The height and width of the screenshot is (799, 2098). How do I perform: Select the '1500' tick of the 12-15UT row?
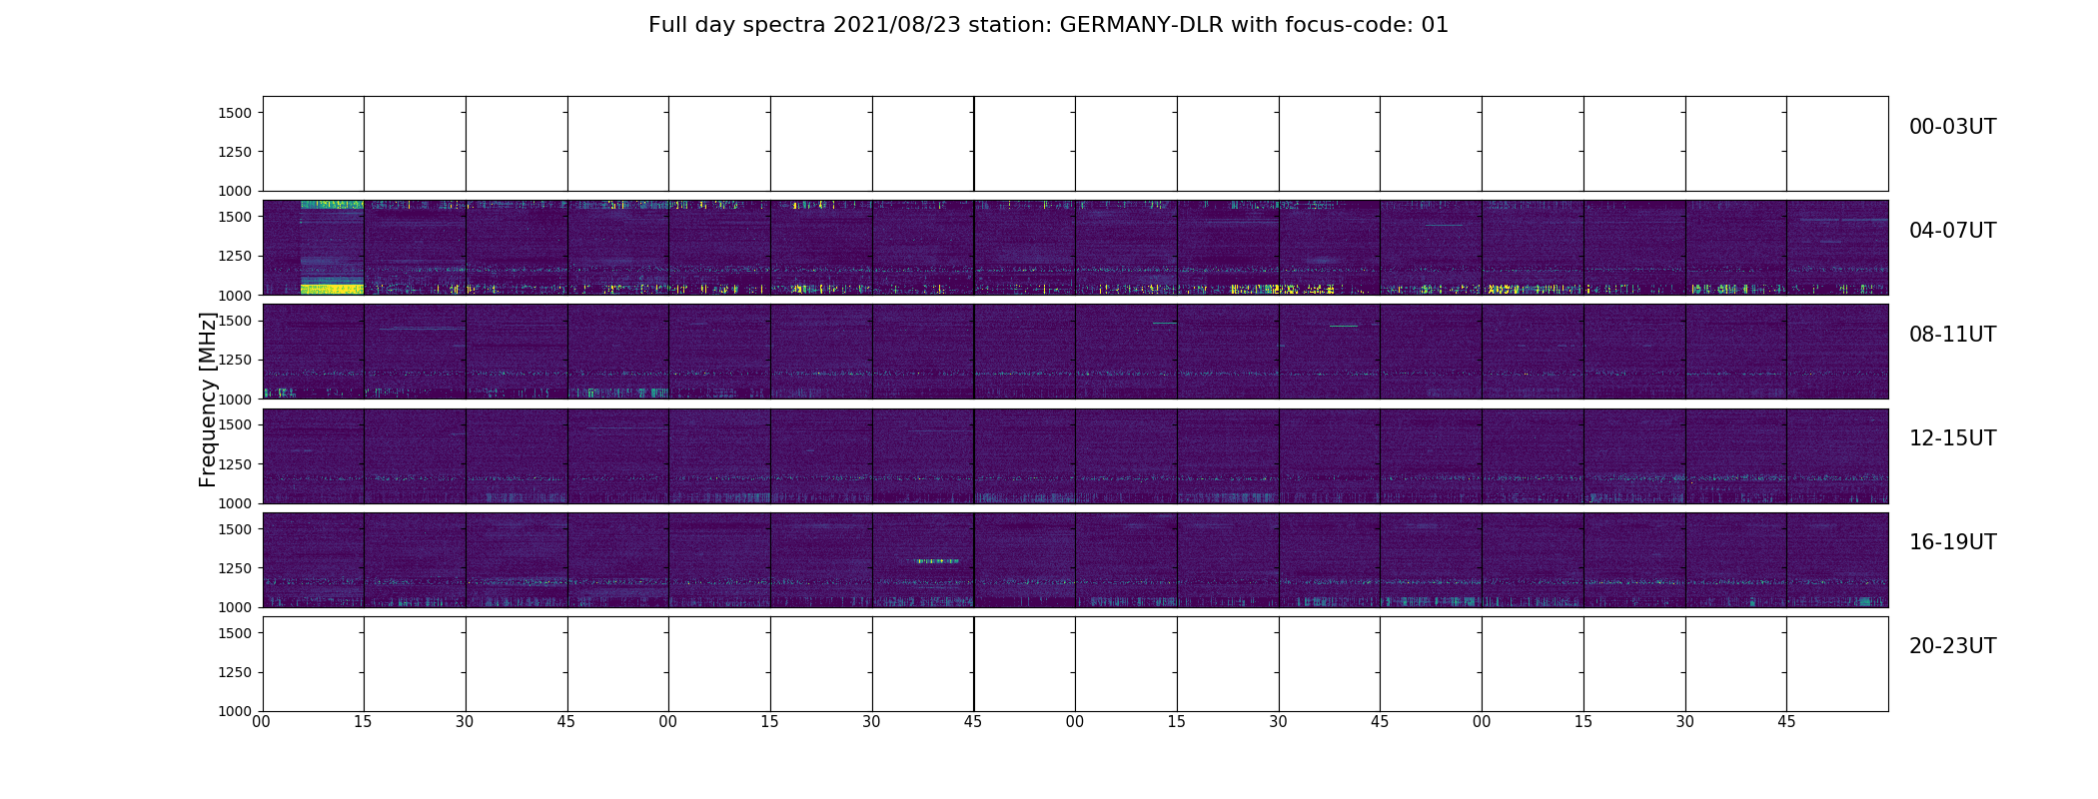(235, 424)
